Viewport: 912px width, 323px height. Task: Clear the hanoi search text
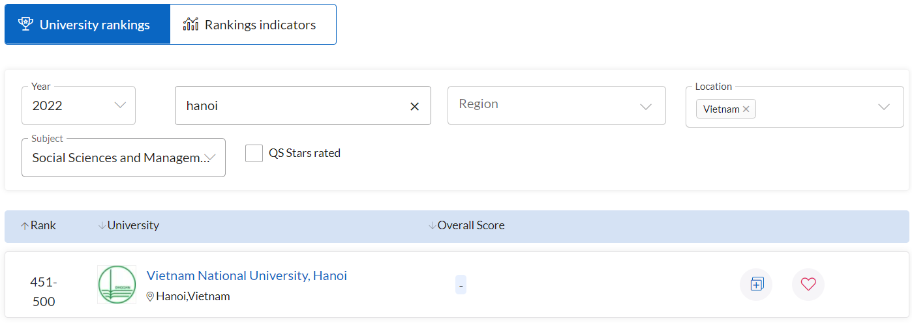(x=414, y=106)
